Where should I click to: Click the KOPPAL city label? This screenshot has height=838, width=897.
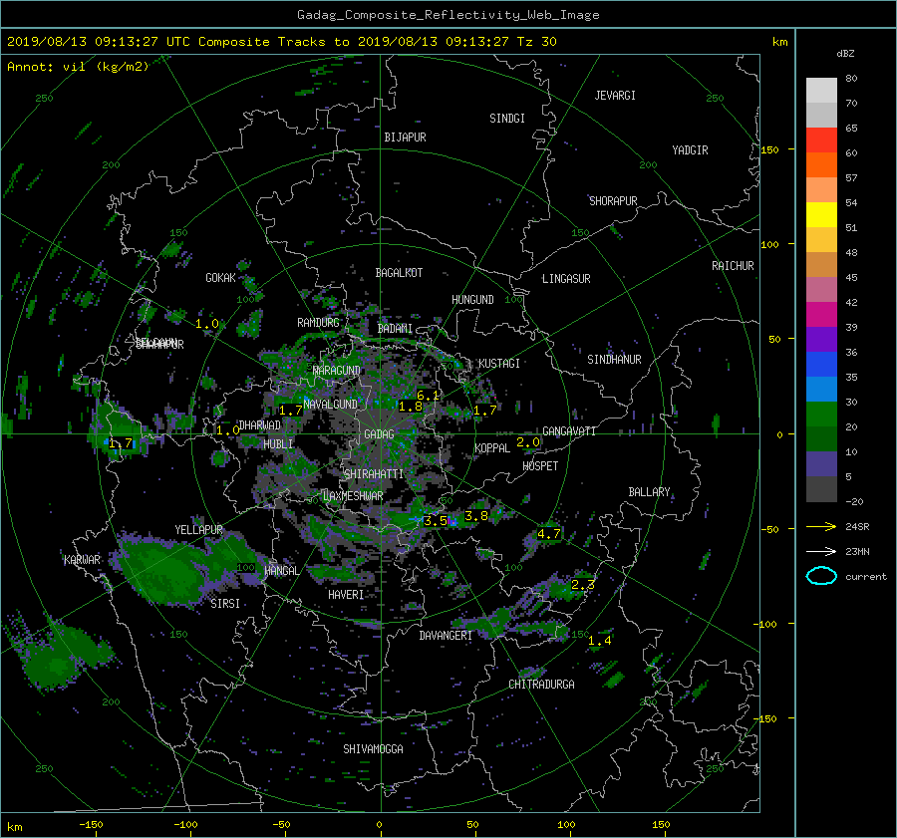[492, 447]
